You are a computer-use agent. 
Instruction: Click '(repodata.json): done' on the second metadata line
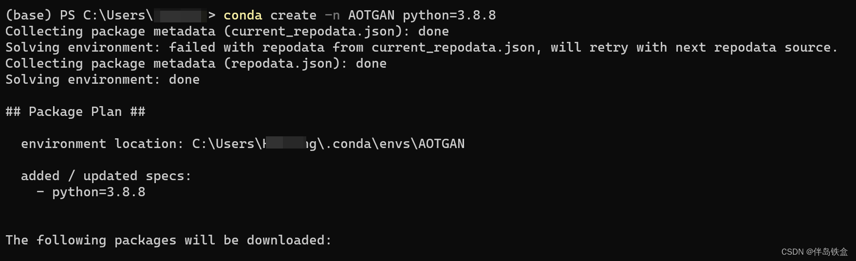pos(305,64)
